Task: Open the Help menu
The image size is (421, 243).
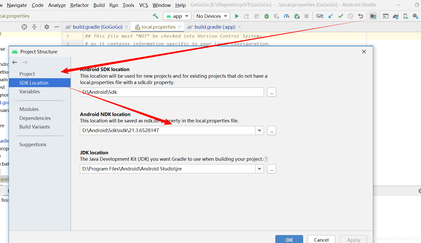Action: click(180, 5)
